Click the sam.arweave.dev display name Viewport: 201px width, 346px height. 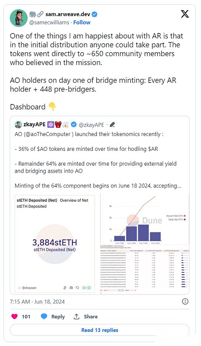pos(68,14)
